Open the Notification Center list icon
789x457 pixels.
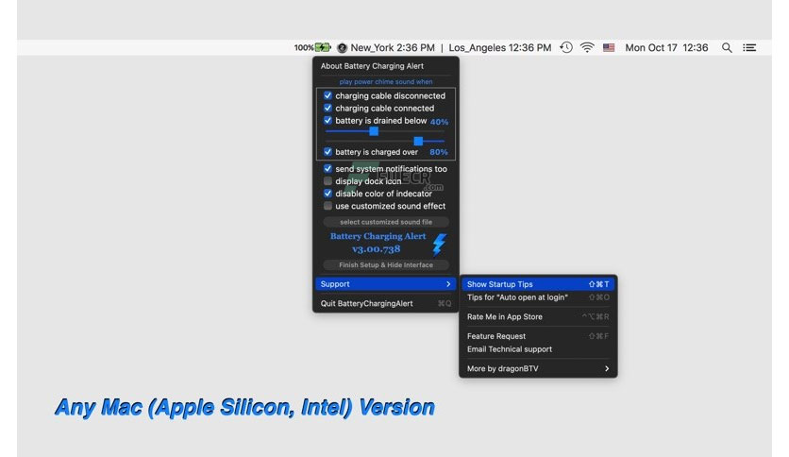point(749,47)
